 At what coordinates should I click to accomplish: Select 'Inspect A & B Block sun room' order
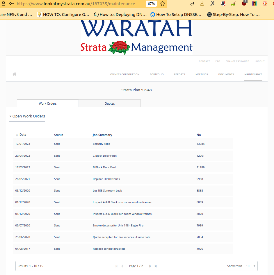[123, 202]
